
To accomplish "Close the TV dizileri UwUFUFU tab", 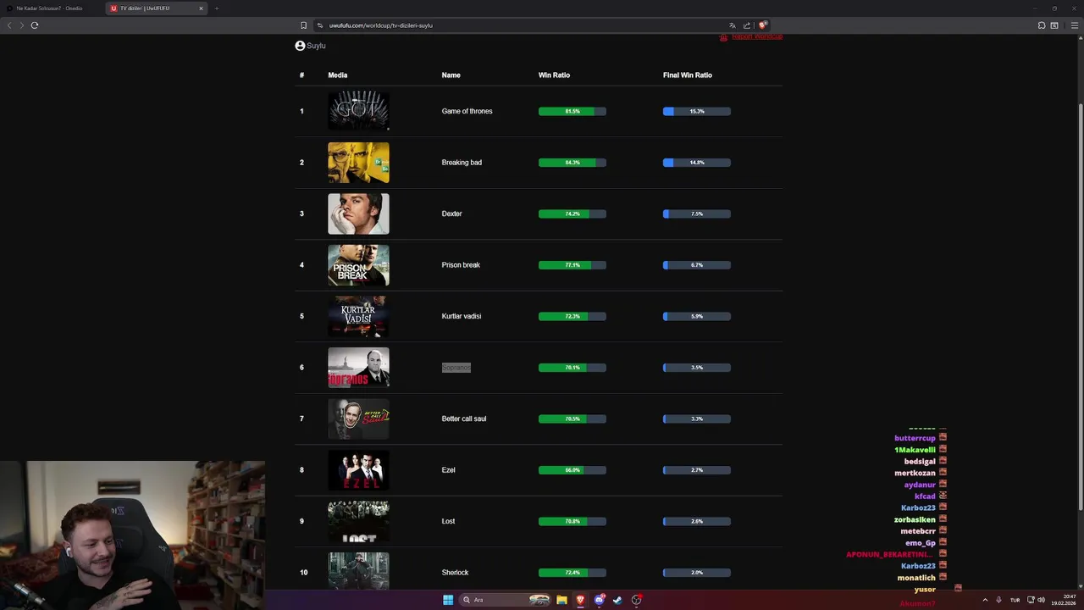I will pyautogui.click(x=201, y=8).
